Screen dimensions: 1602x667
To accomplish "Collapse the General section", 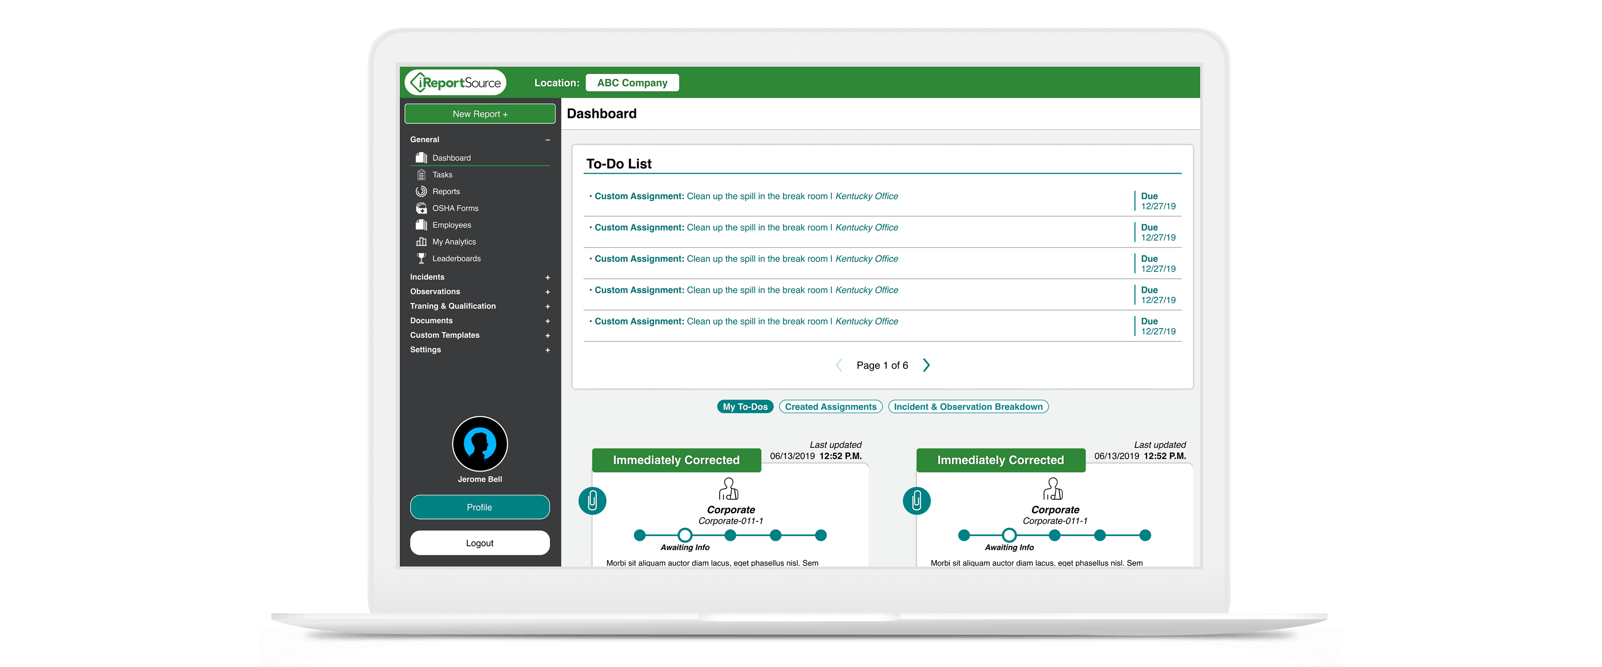I will (548, 140).
